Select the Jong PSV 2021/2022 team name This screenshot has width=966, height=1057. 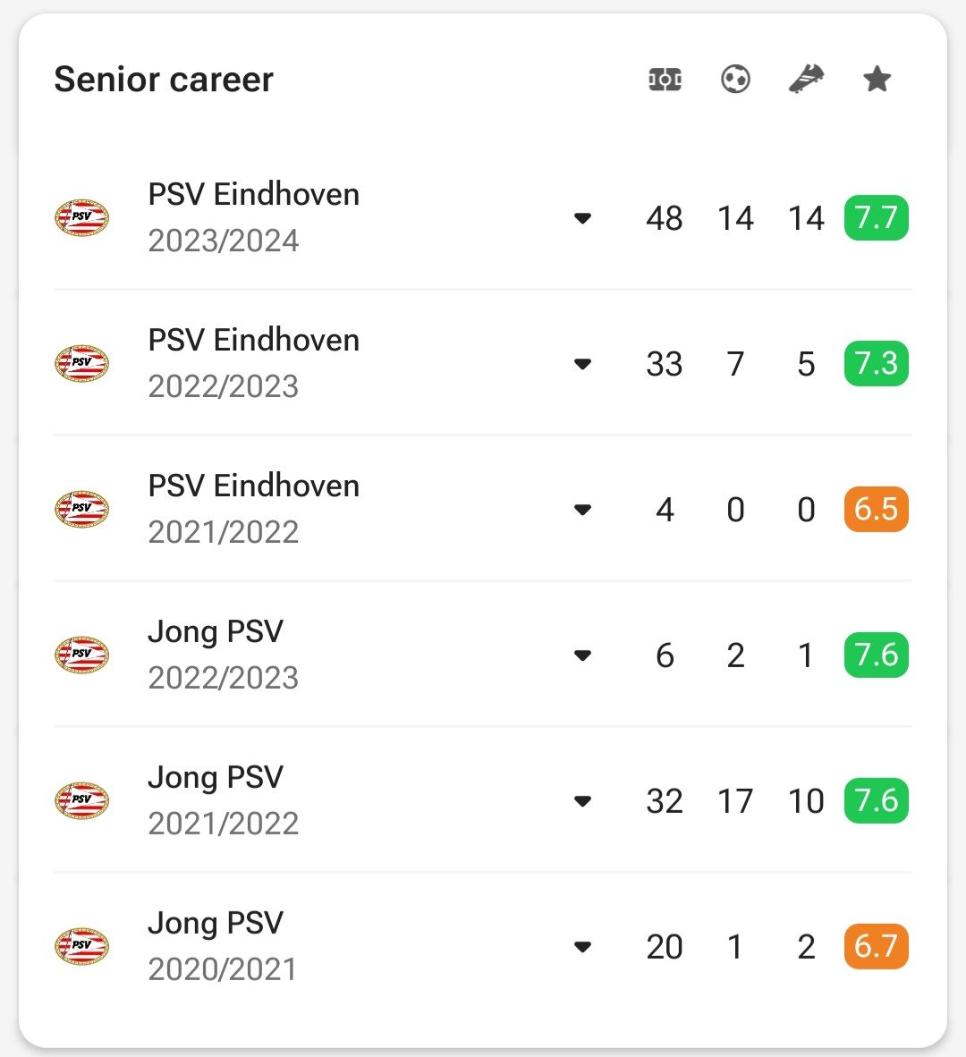tap(216, 777)
